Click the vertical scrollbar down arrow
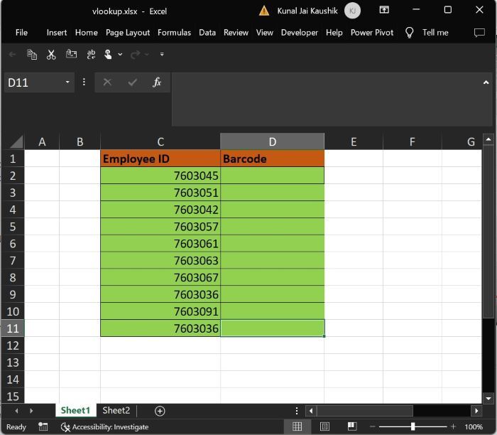The height and width of the screenshot is (435, 497). click(488, 399)
